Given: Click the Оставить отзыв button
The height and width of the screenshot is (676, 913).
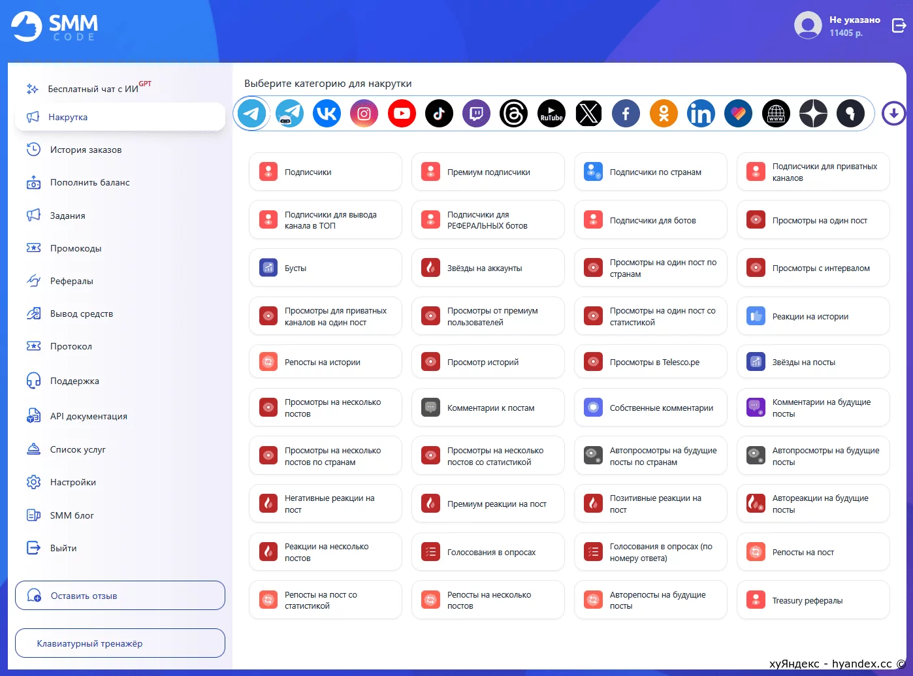Looking at the screenshot, I should 120,596.
